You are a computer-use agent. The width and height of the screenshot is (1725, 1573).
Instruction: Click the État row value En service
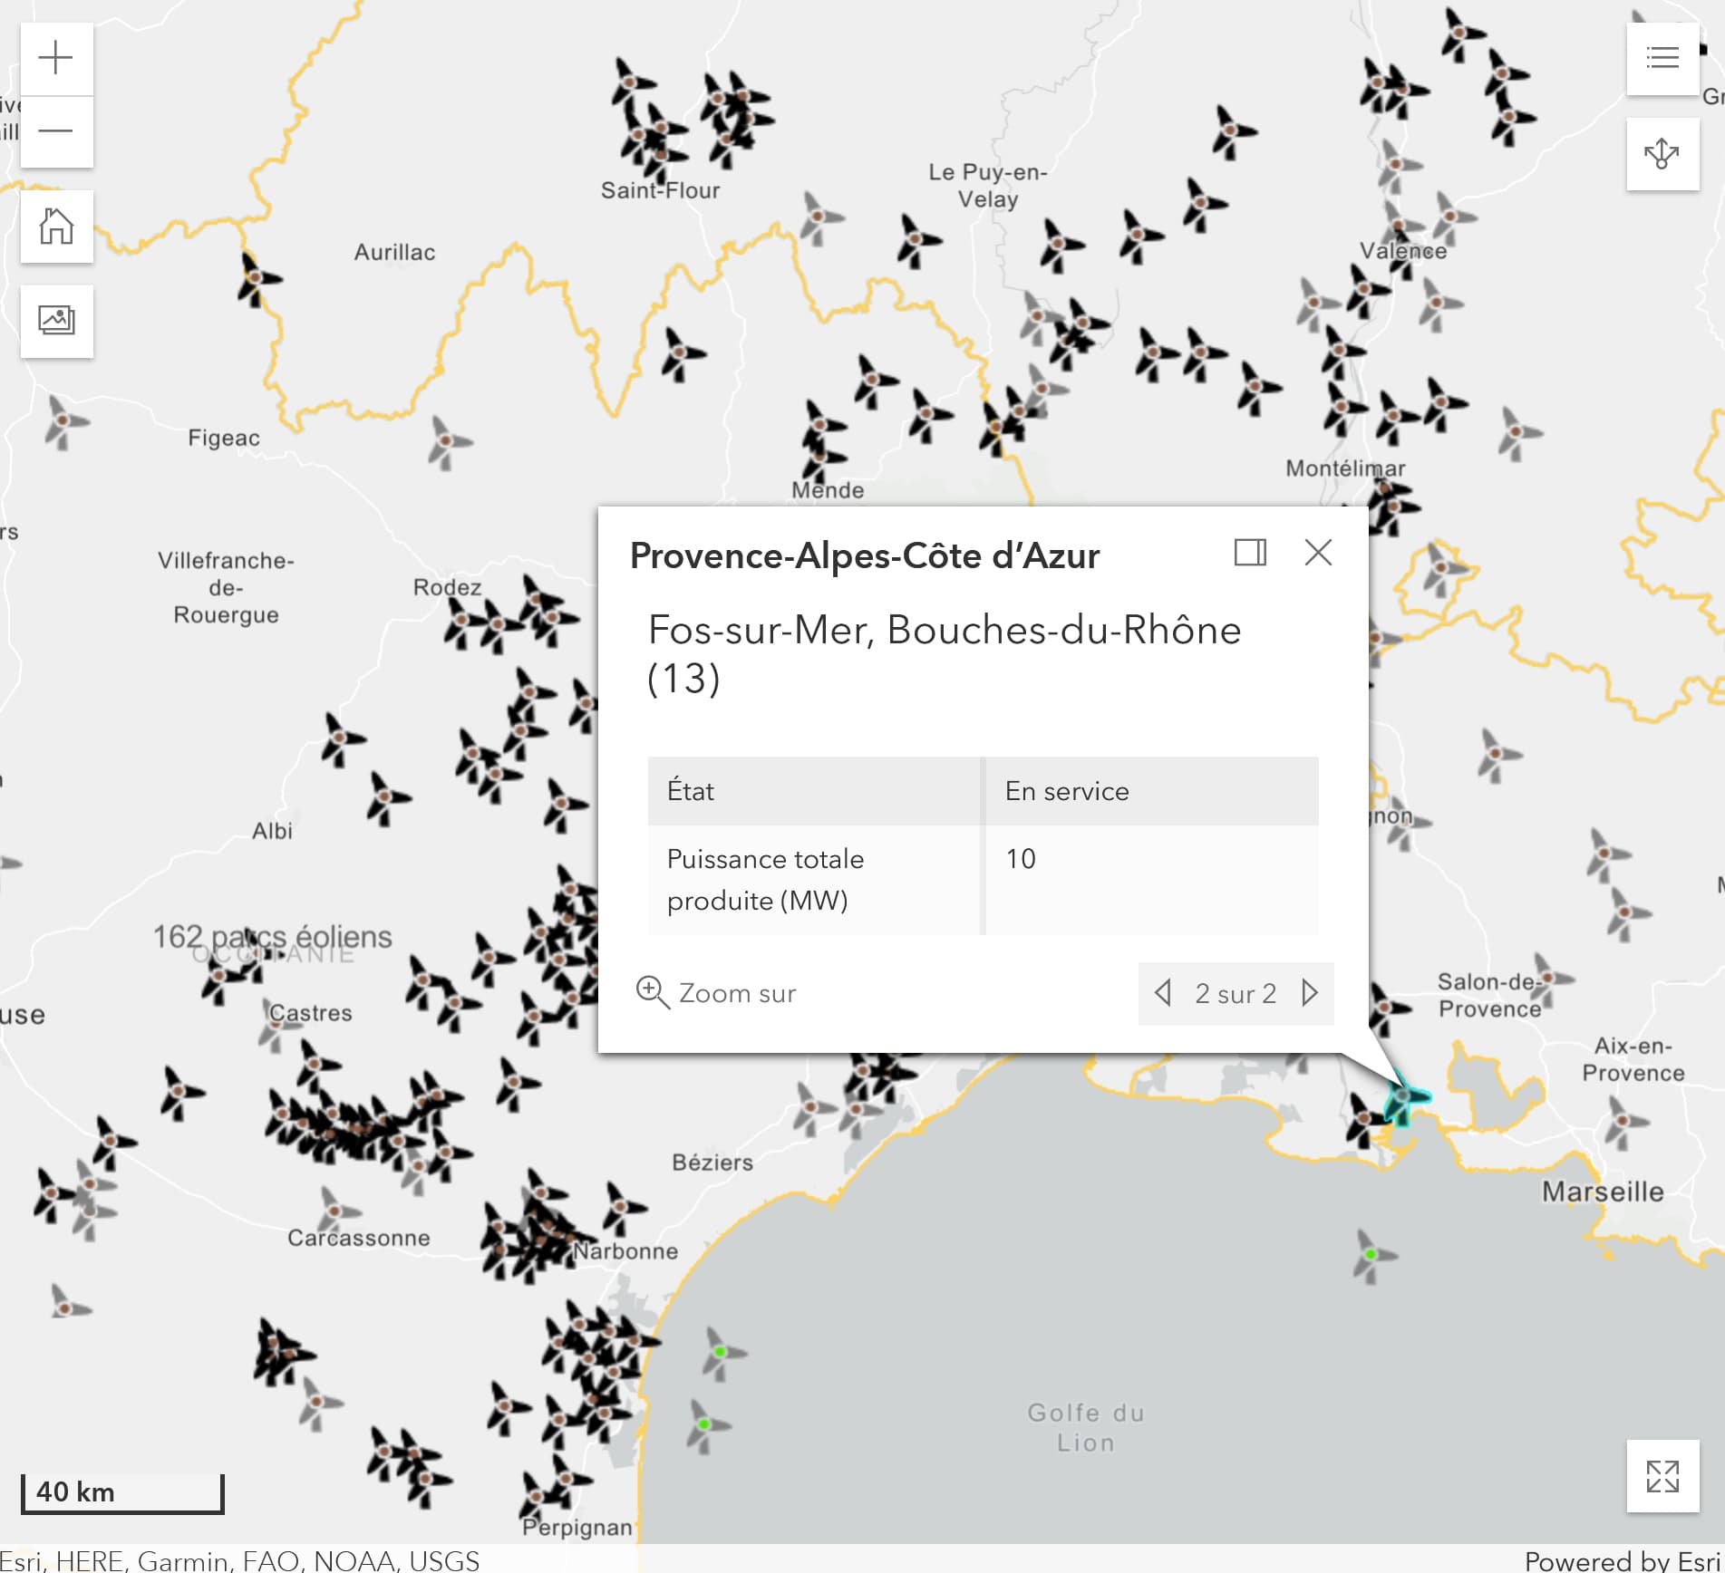coord(1067,791)
